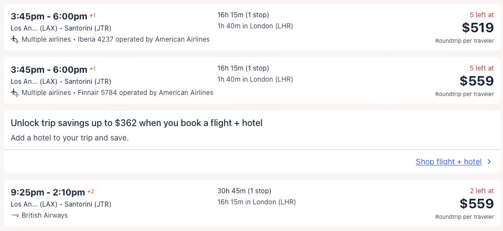Select the $559 price on the British Airways flight
503x231 pixels.
coord(477,203)
